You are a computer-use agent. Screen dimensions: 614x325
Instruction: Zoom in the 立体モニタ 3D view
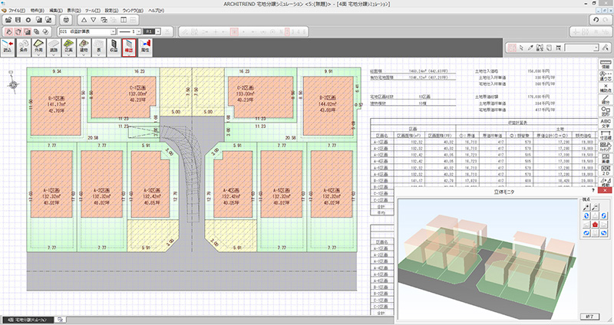tap(586, 207)
